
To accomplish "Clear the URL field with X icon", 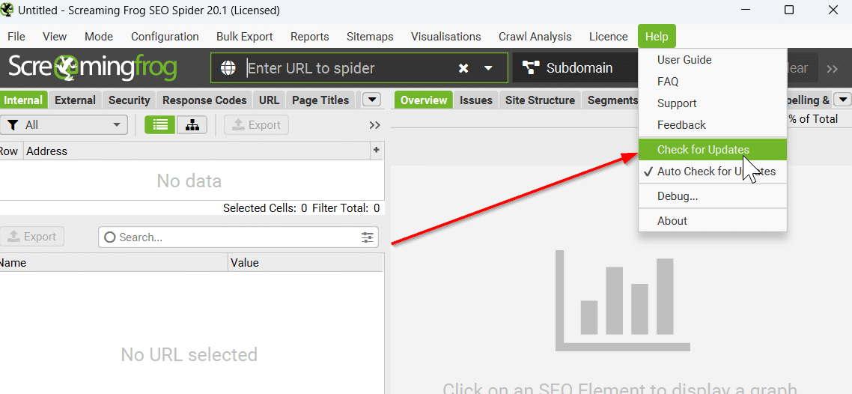I will point(463,68).
